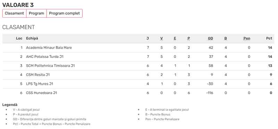The width and height of the screenshot is (278, 129).
Task: Open LPS Tg Mures J1 entry
Action: pyautogui.click(x=40, y=84)
